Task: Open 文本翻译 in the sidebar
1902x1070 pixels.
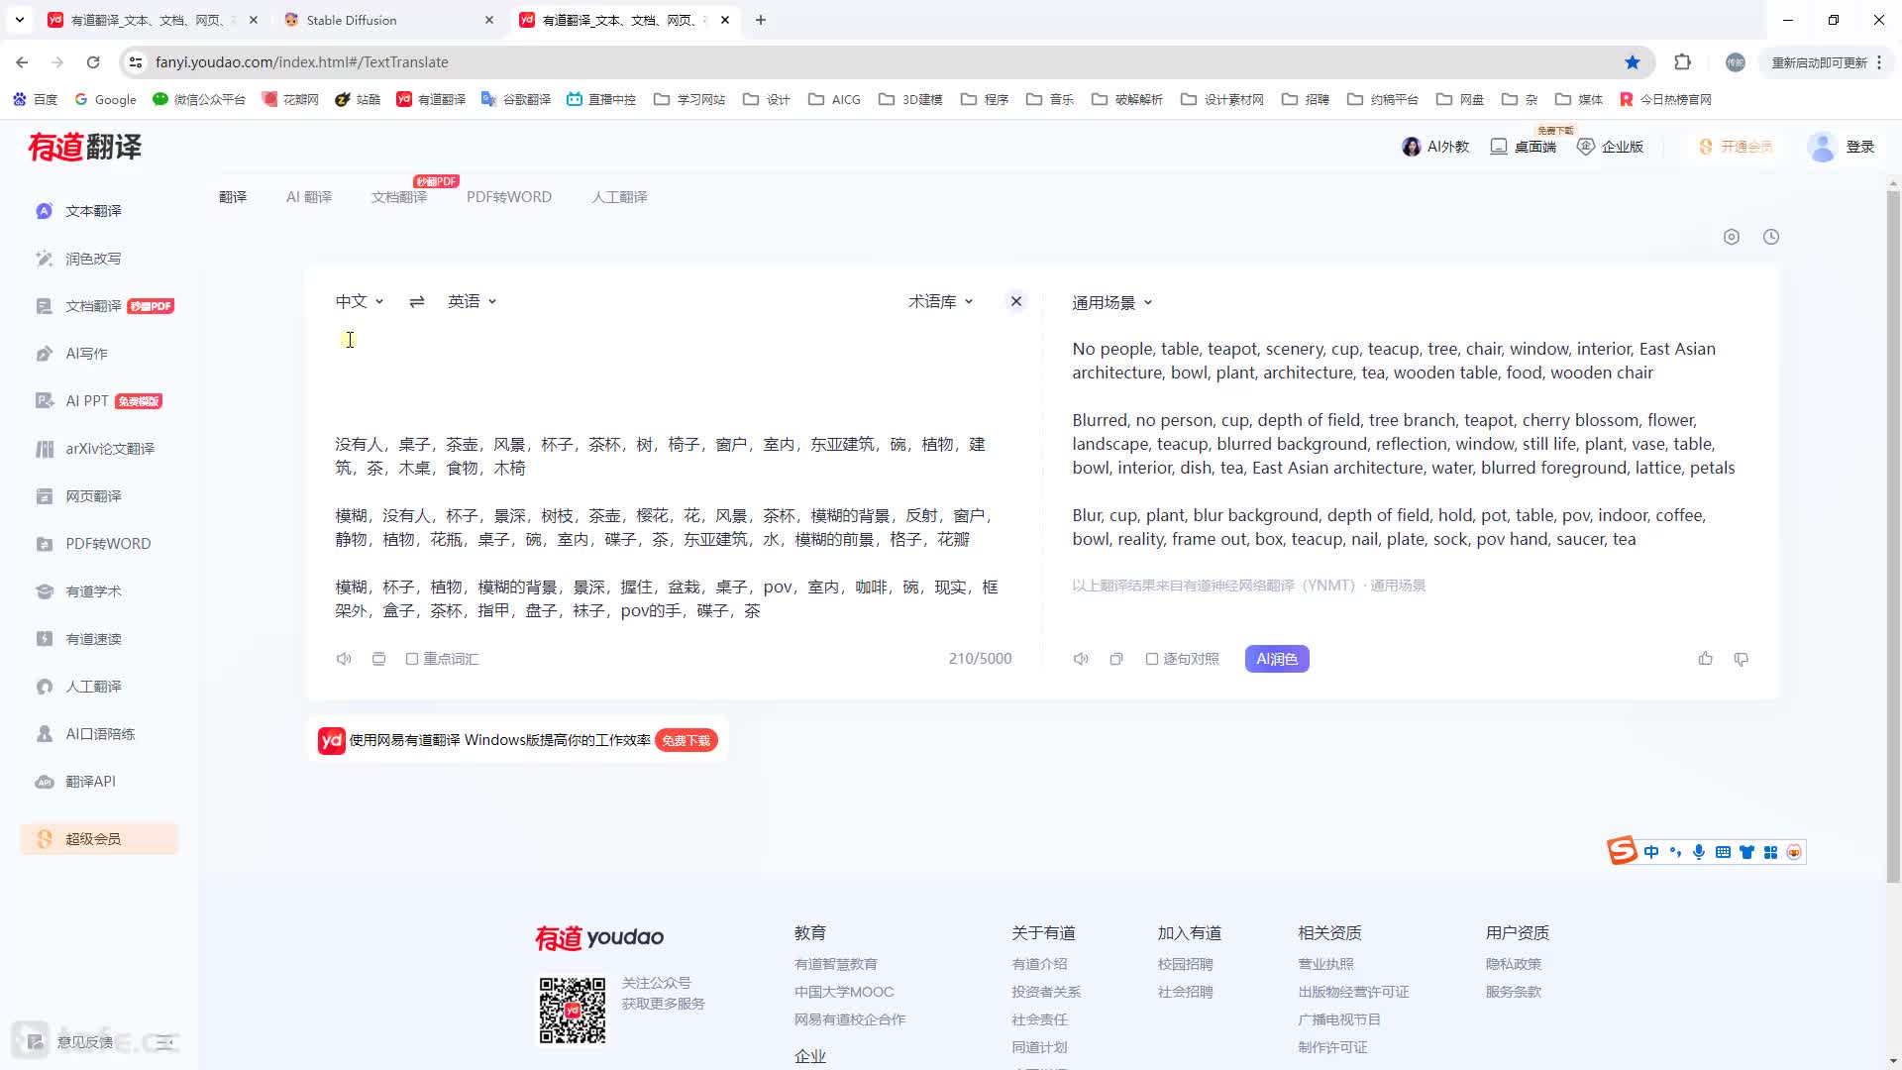Action: 93,211
